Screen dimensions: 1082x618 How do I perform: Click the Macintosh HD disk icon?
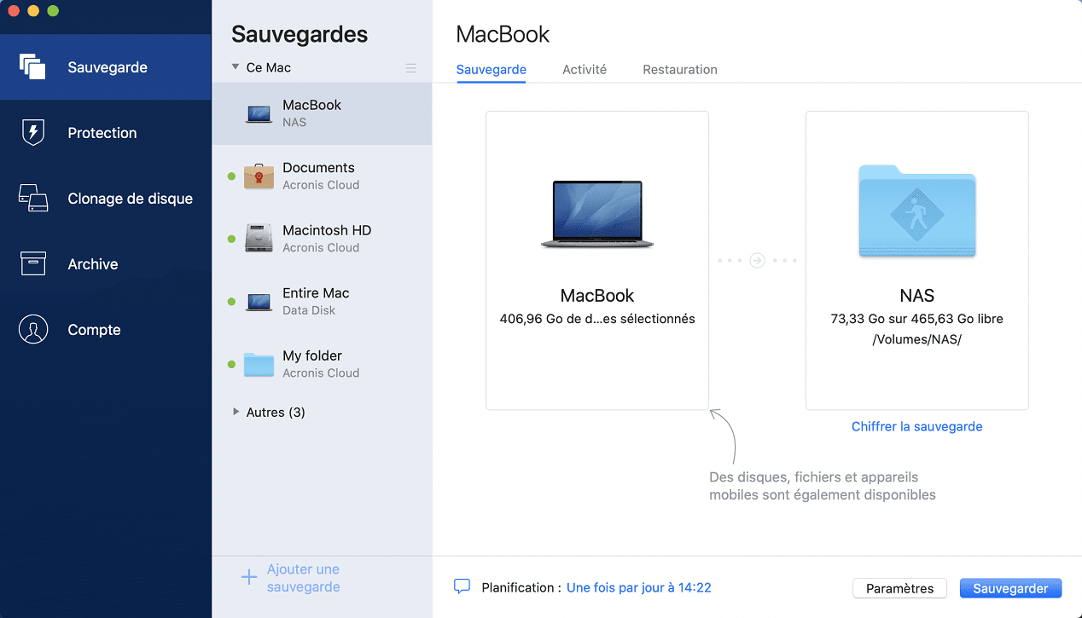click(259, 239)
